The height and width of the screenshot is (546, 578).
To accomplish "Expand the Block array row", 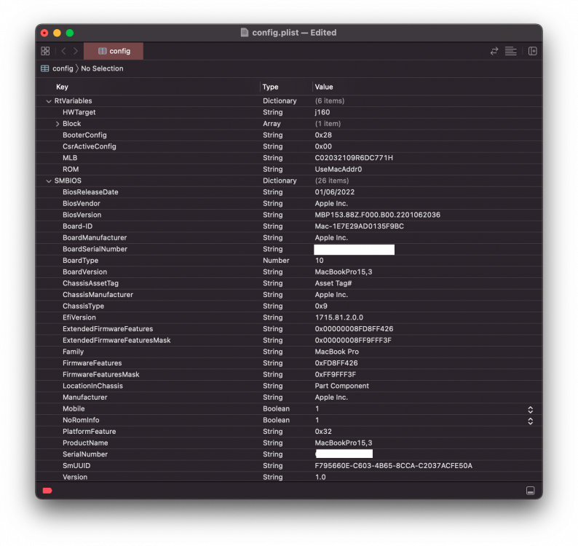I will (58, 124).
